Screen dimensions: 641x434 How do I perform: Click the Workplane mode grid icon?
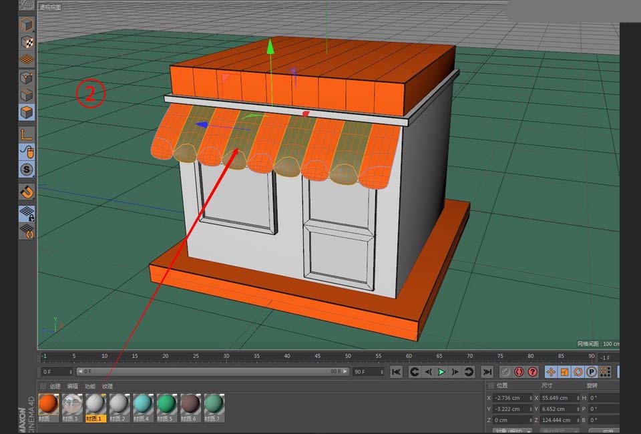[27, 59]
